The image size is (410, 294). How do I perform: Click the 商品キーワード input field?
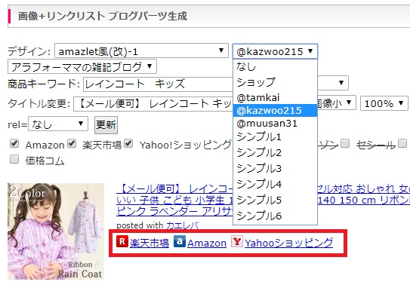pyautogui.click(x=159, y=84)
